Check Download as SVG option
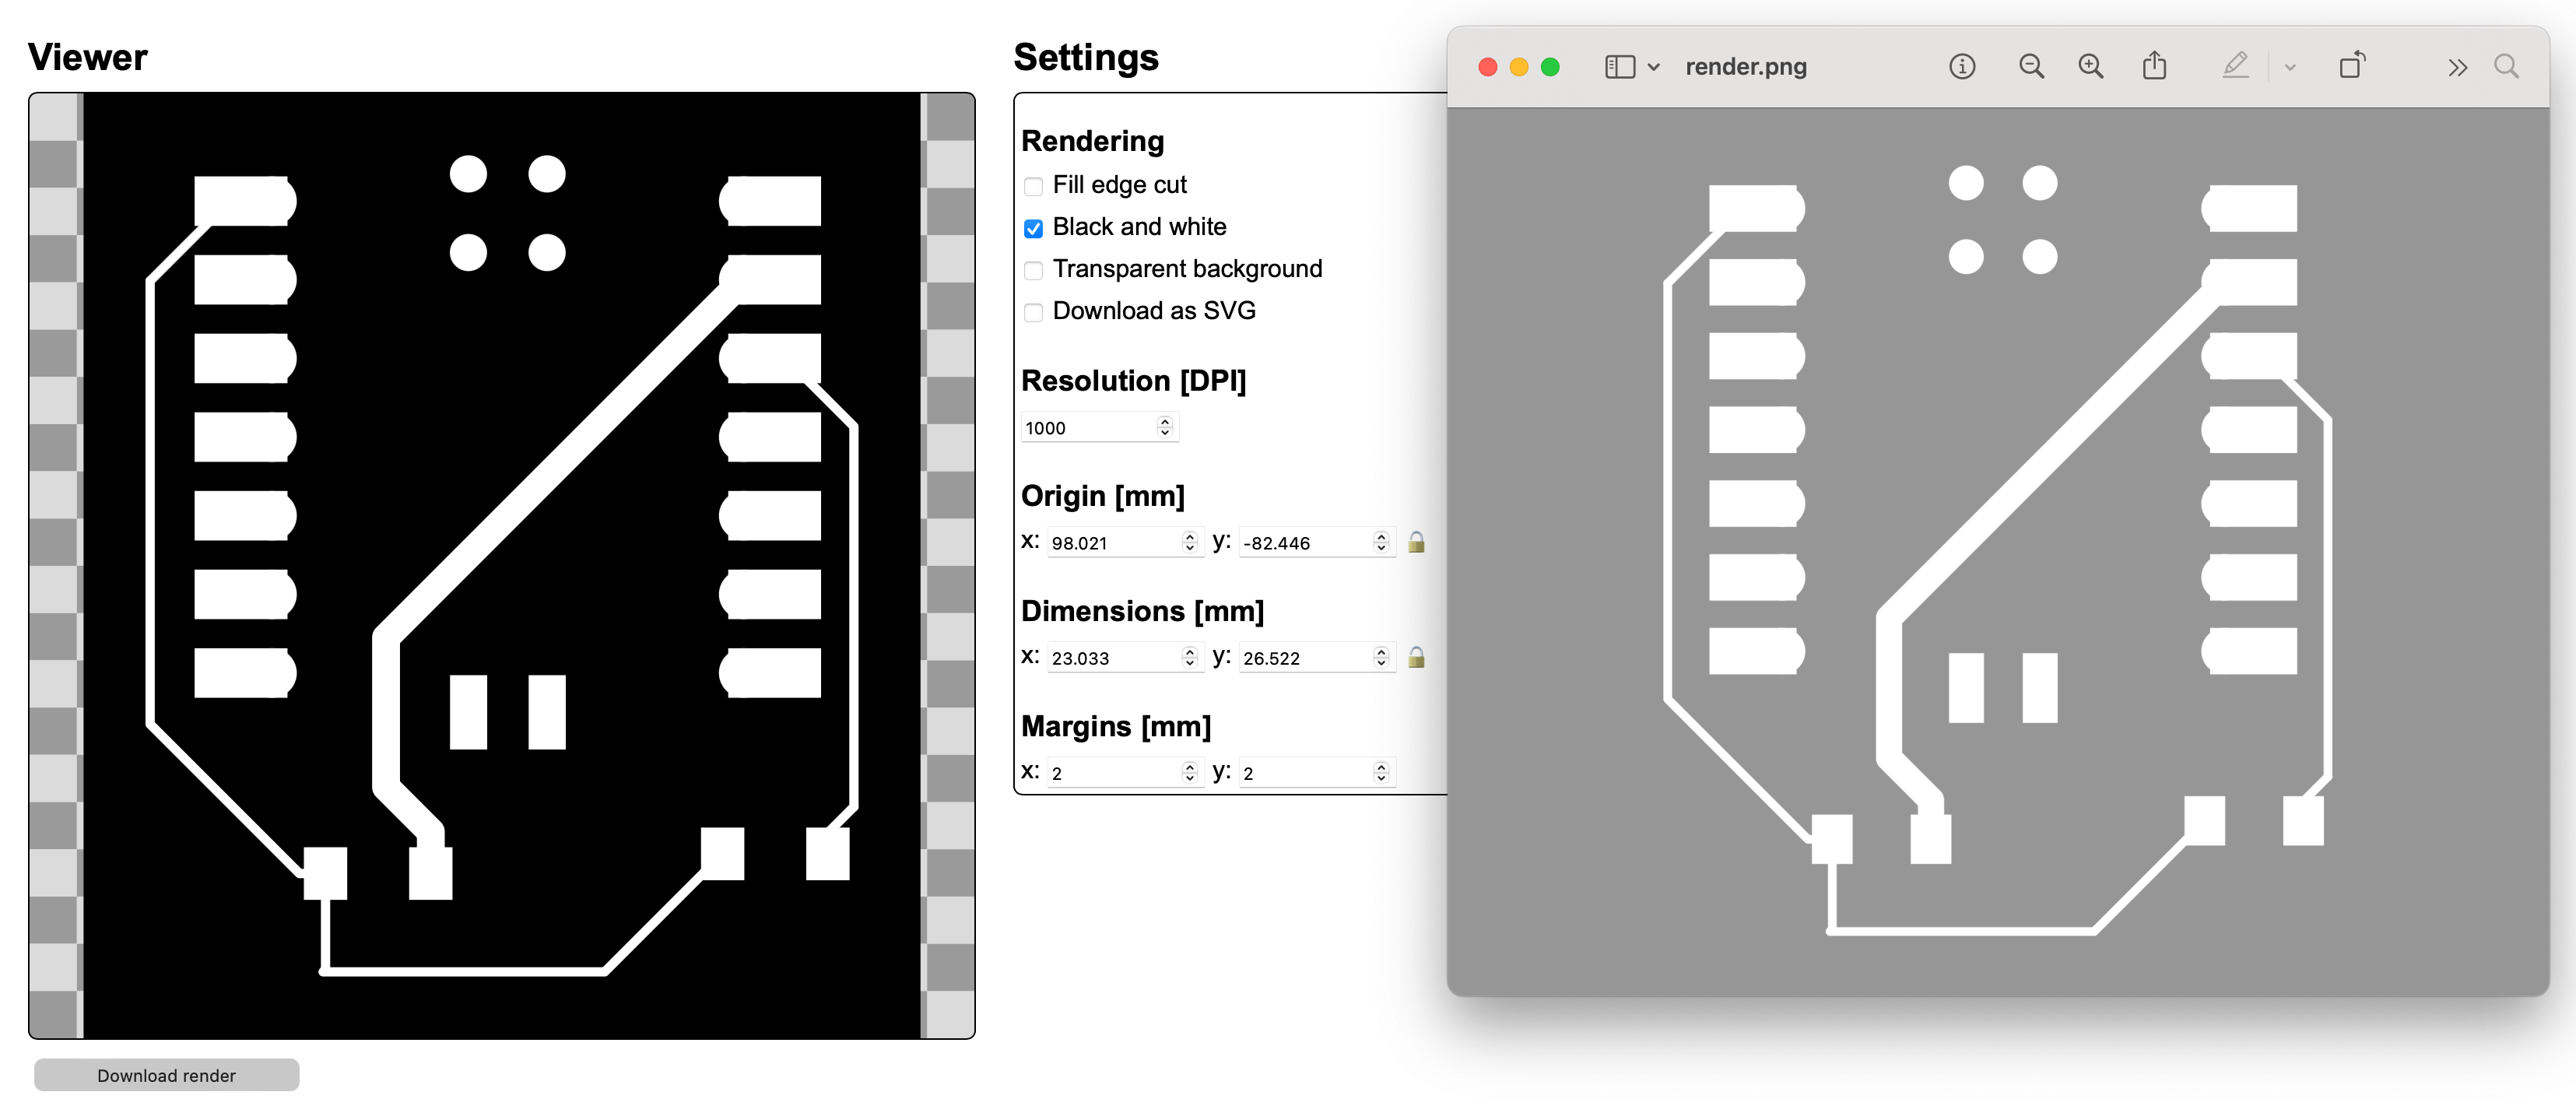This screenshot has width=2576, height=1113. (x=1033, y=312)
